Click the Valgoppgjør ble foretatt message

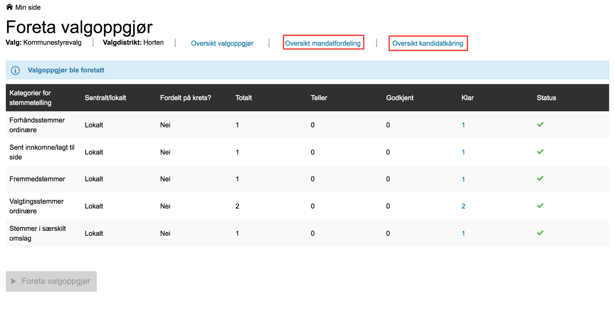click(66, 70)
